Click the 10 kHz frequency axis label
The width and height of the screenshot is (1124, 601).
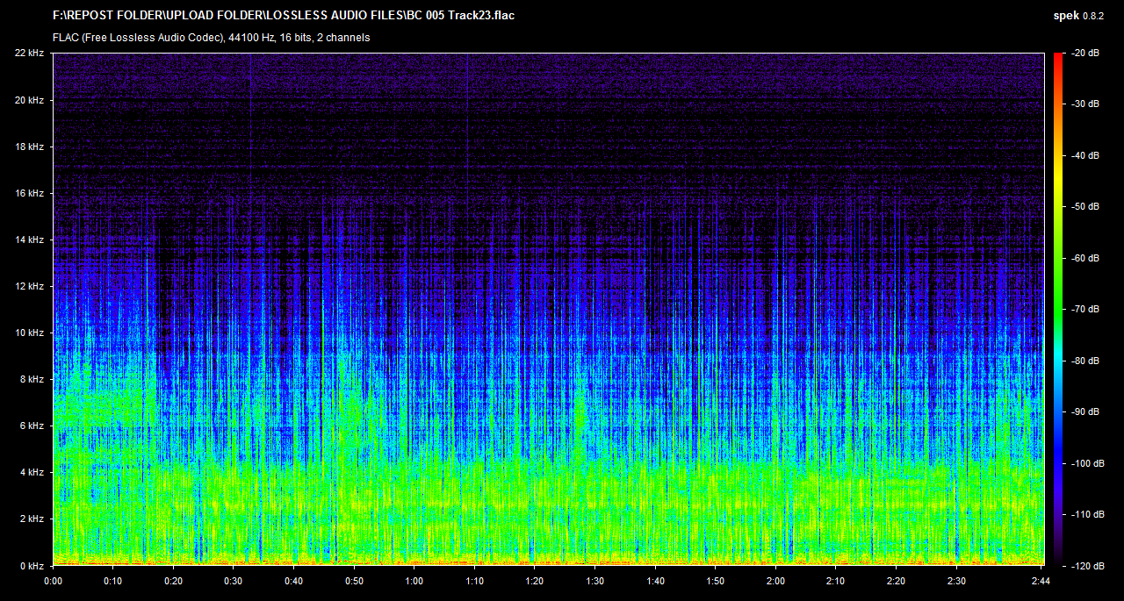pyautogui.click(x=29, y=333)
